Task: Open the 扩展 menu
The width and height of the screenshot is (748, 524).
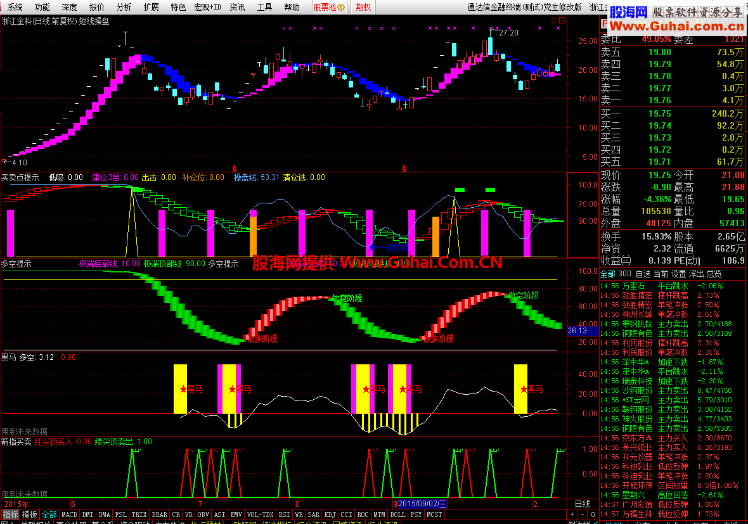Action: 151,7
